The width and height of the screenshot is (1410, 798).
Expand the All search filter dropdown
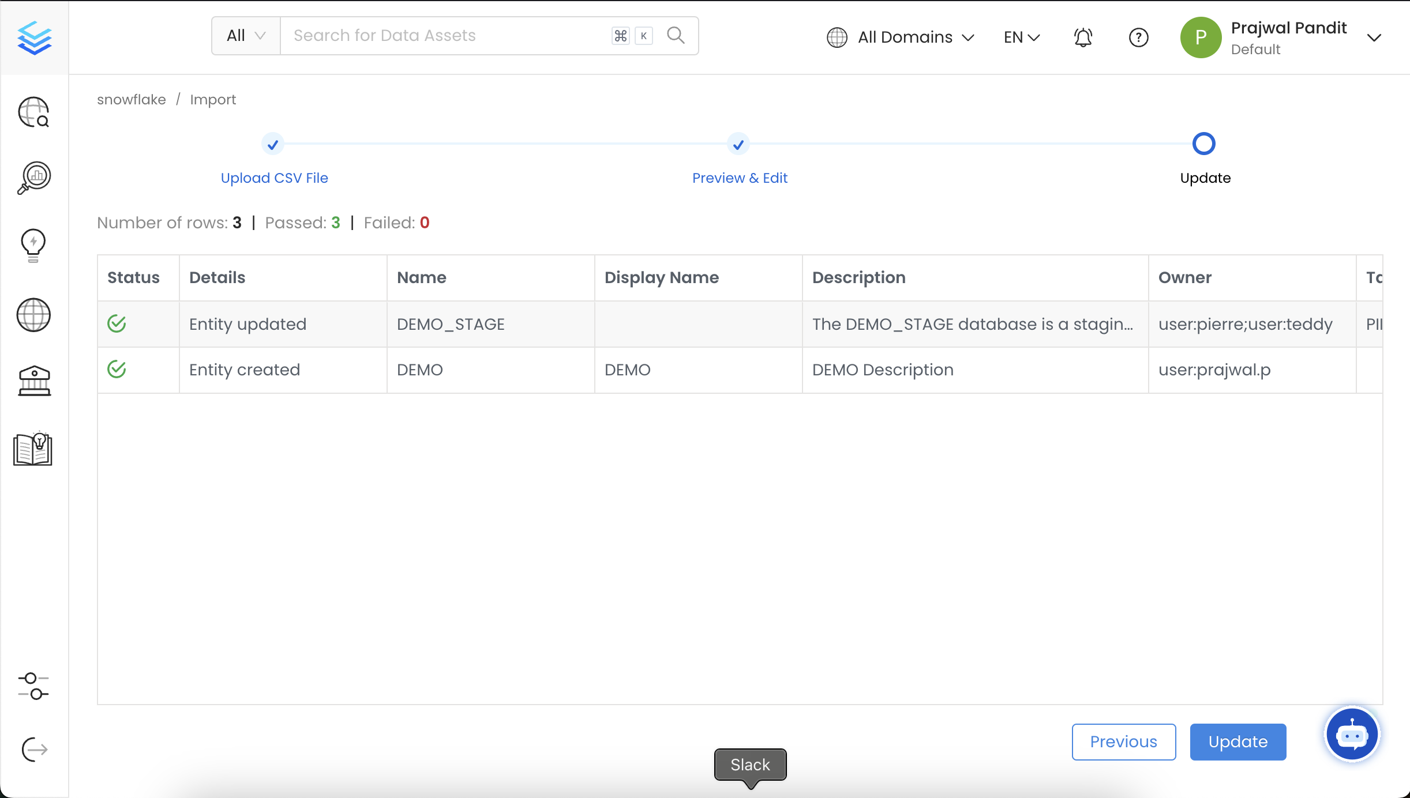245,35
